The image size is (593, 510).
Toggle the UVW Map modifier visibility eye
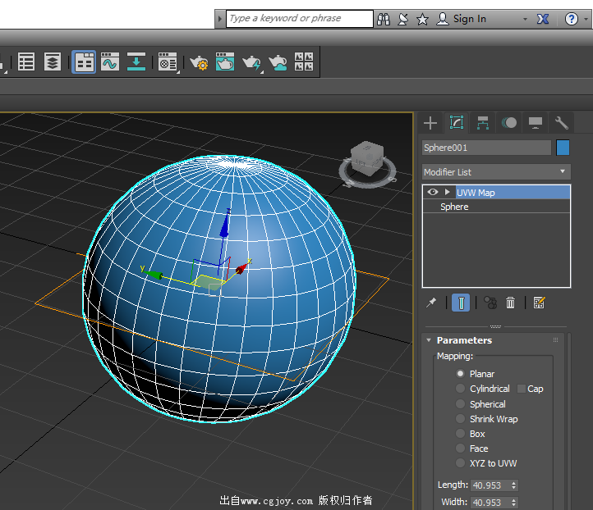tap(432, 192)
